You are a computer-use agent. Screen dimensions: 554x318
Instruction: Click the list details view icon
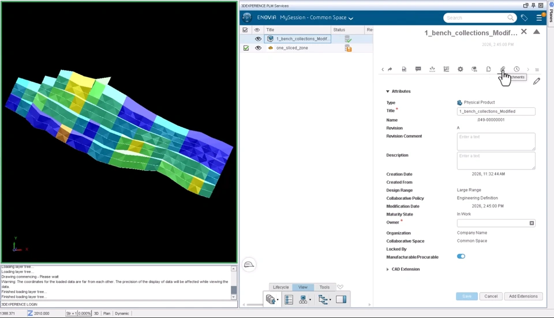click(289, 300)
